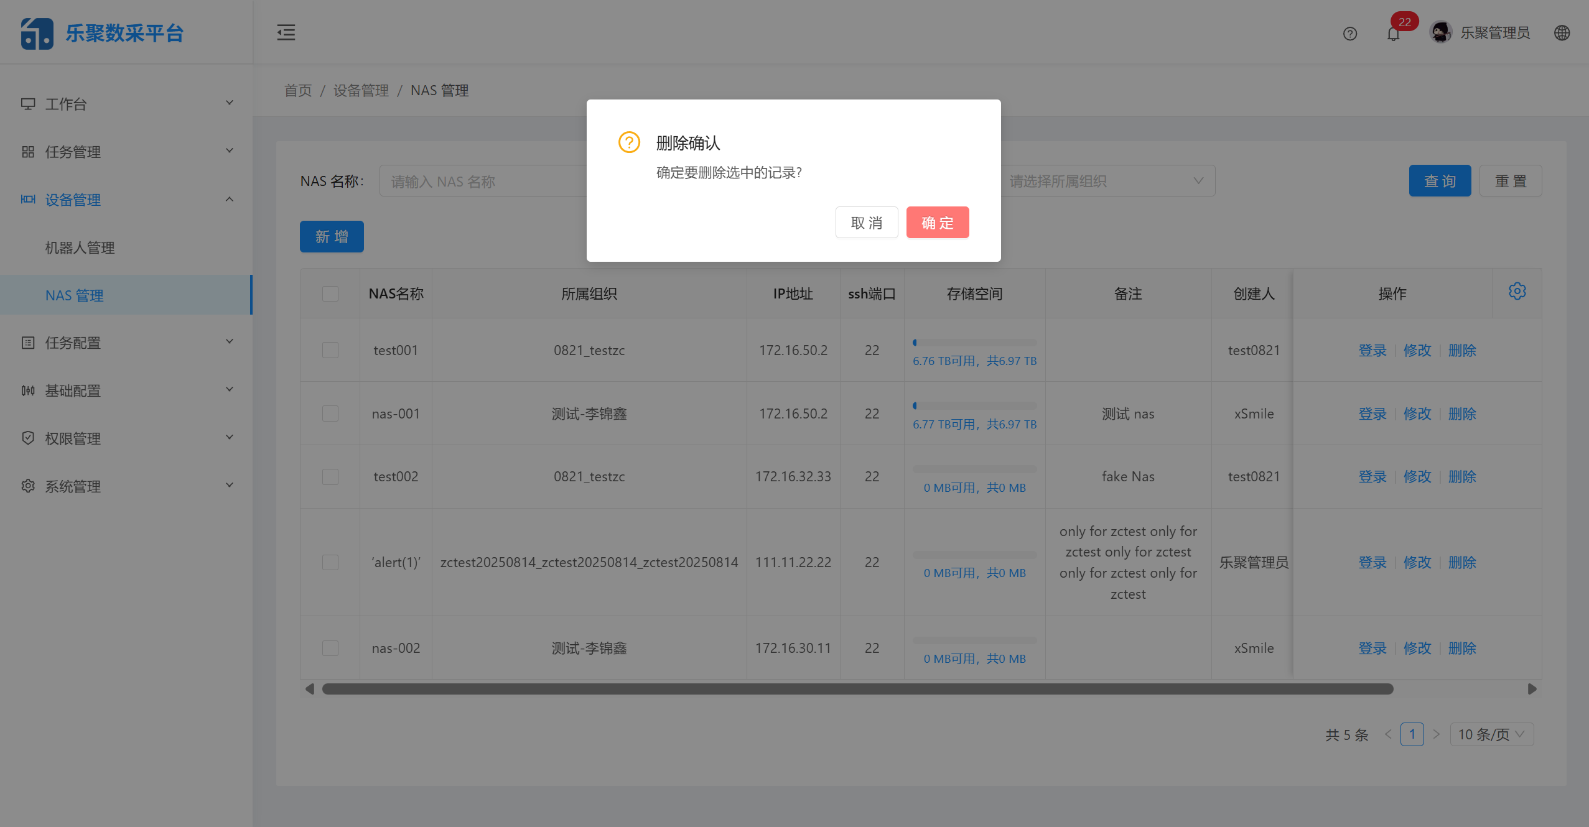Open 机器人管理 in the sidebar
This screenshot has width=1589, height=827.
point(80,247)
